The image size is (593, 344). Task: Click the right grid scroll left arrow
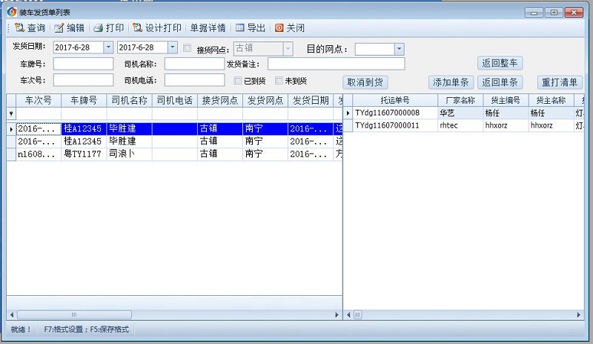(x=348, y=314)
